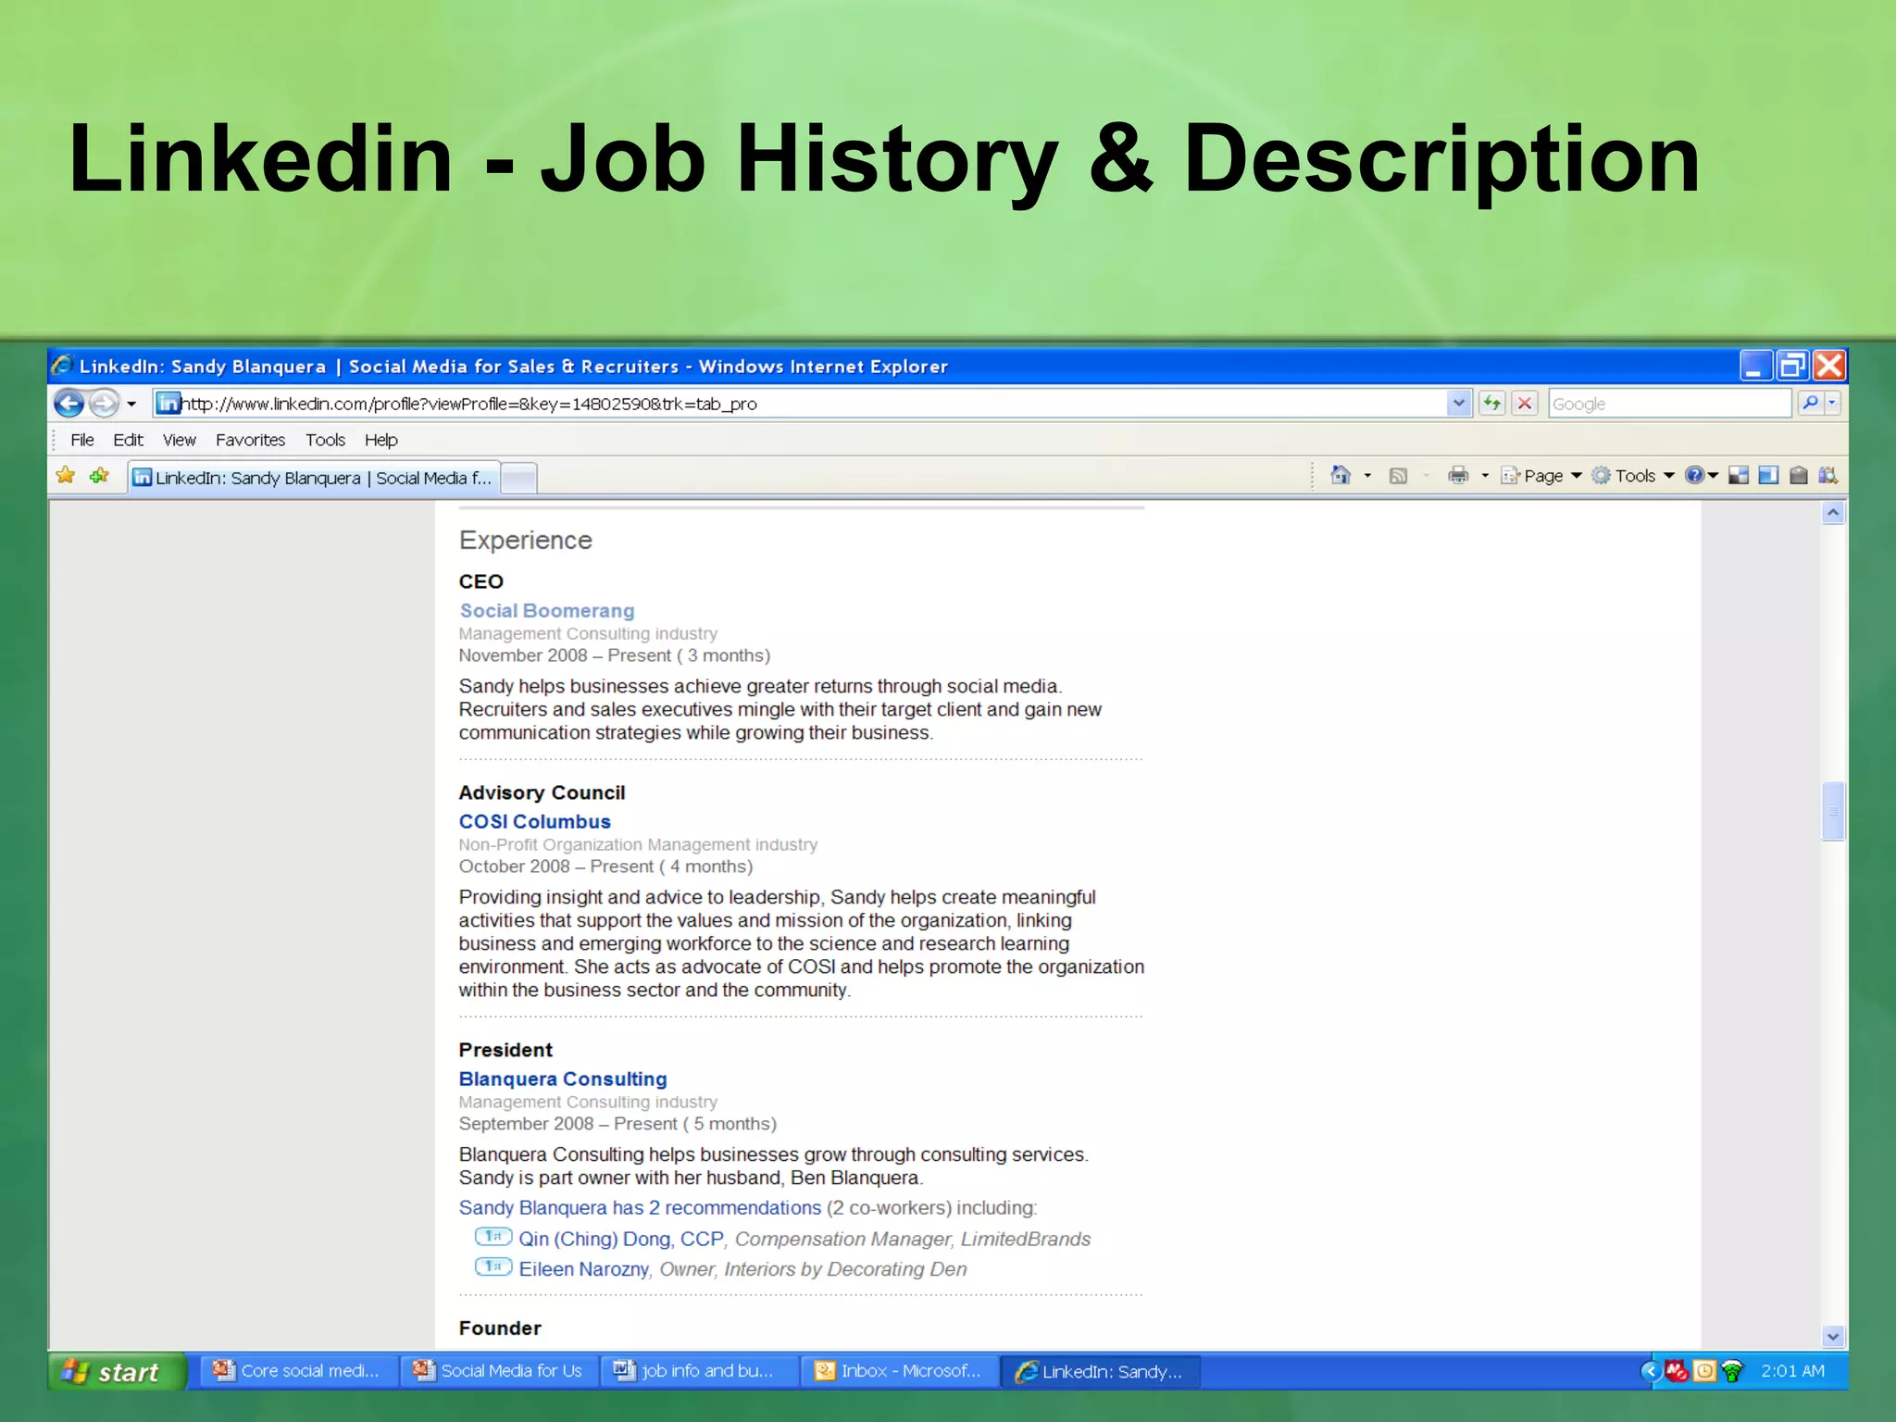Click the green Refresh arrows button

click(x=1491, y=403)
